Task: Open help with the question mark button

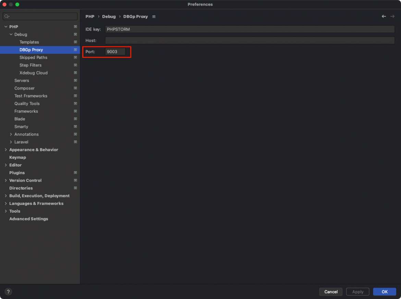Action: [x=8, y=291]
